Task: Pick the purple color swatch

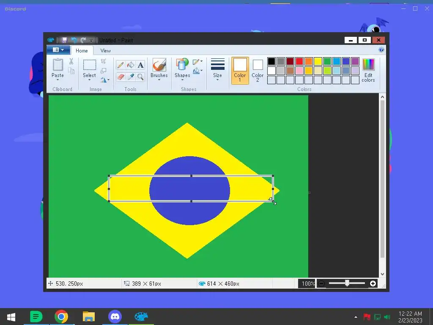Action: [355, 61]
